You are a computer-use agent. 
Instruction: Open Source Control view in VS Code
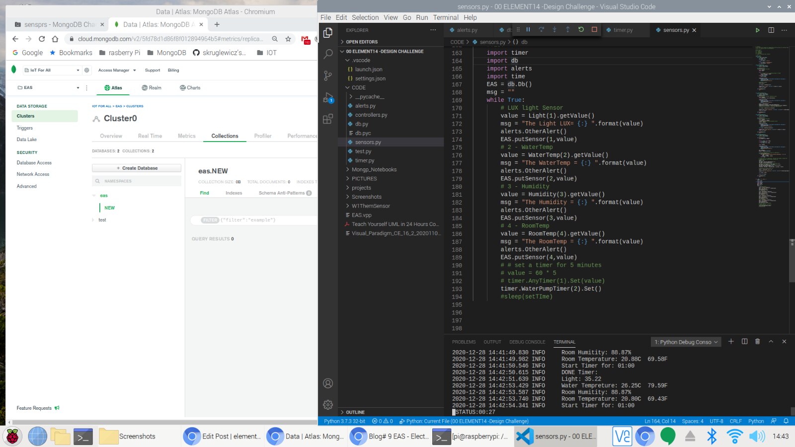coord(328,75)
